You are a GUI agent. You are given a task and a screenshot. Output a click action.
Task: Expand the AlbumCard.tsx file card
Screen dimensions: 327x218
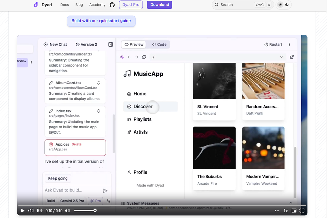99,83
